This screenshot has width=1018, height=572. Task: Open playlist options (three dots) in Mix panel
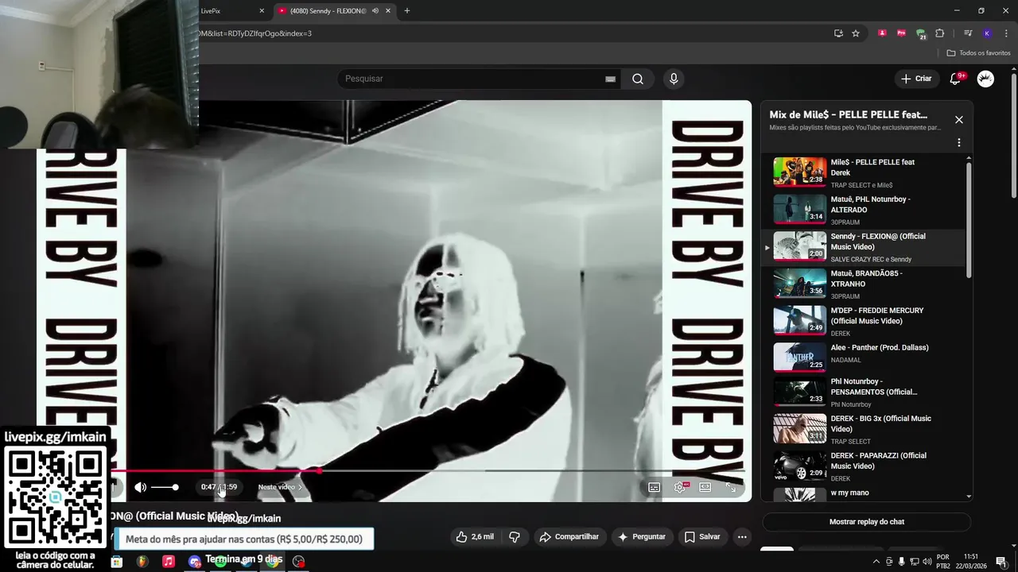click(x=959, y=143)
